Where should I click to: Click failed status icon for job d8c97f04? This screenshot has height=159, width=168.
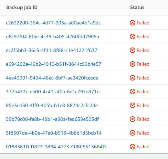pyautogui.click(x=133, y=36)
